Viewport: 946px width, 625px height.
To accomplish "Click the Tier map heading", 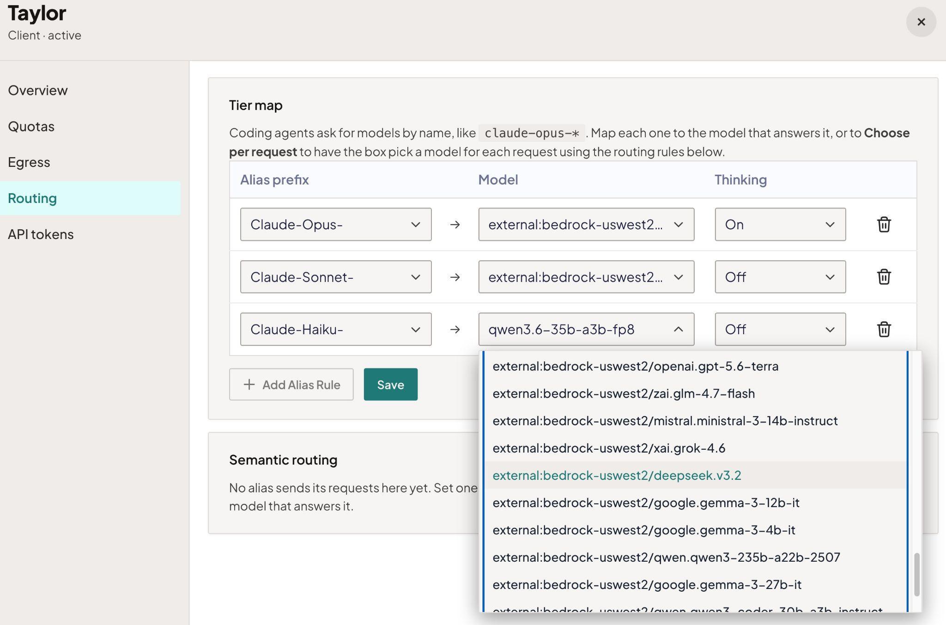I will [256, 105].
